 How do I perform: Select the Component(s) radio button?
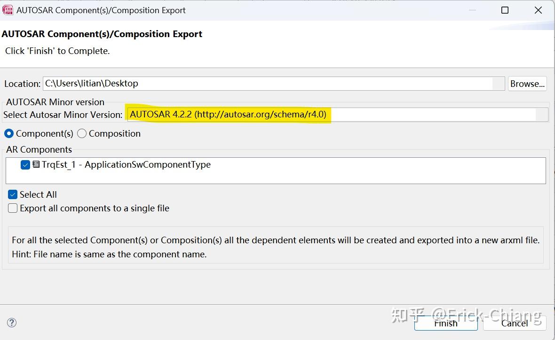(9, 133)
